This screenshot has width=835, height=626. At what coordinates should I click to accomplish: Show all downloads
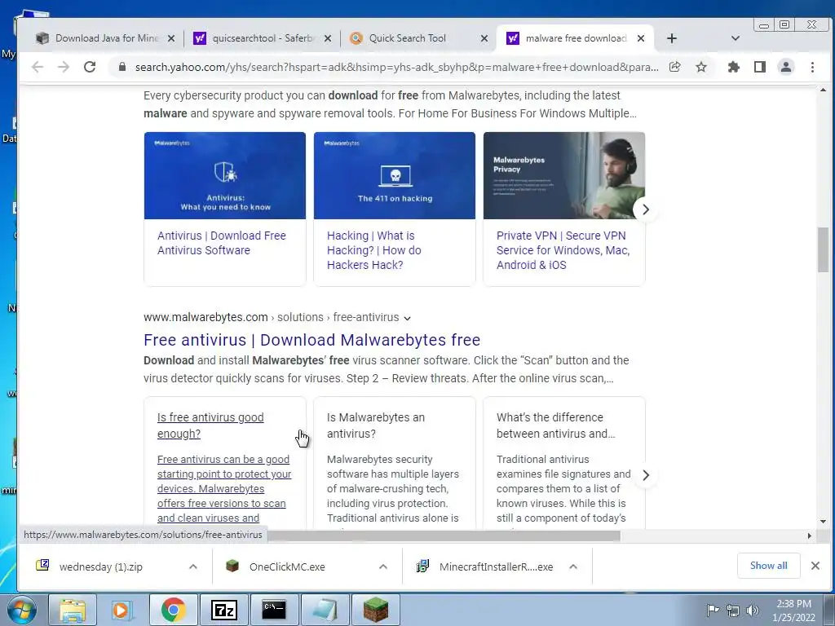[x=768, y=566]
